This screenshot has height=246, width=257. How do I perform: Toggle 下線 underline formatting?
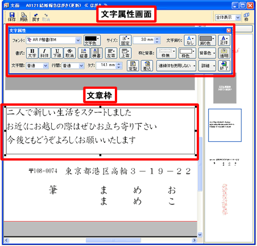pyautogui.click(x=57, y=53)
